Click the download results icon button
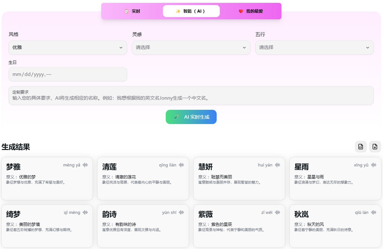 [x=375, y=146]
